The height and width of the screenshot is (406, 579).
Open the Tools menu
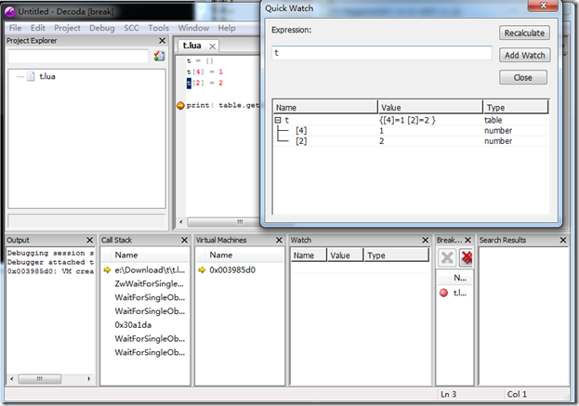click(x=158, y=28)
